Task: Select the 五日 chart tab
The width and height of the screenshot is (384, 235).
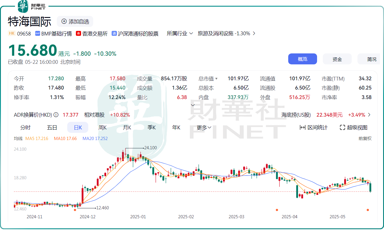Action: coord(52,127)
